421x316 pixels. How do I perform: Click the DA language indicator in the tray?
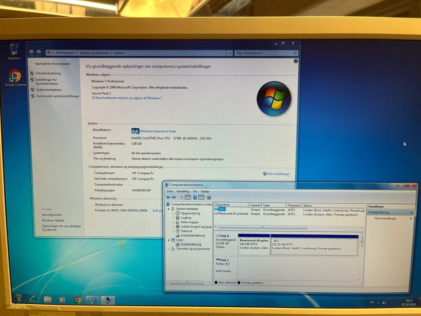(371, 302)
